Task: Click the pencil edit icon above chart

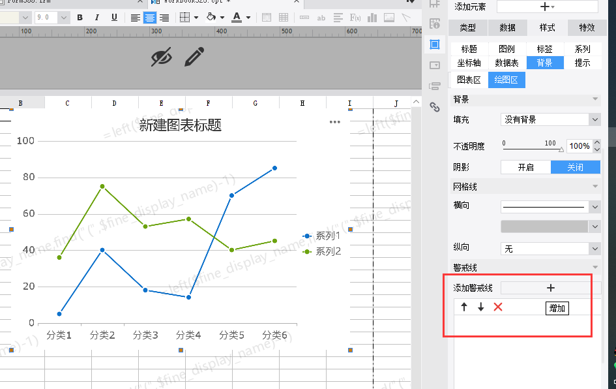Action: point(194,57)
